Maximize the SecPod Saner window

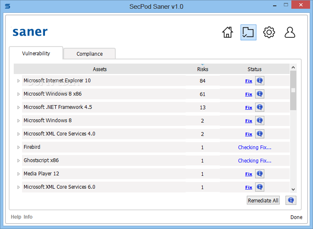click(x=286, y=5)
